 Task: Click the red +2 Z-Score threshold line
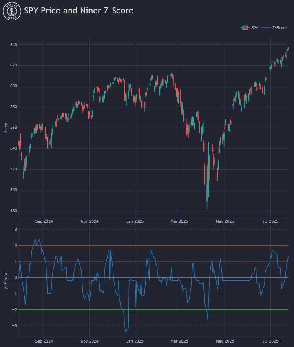point(153,245)
